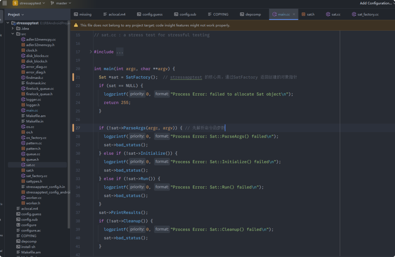Click the git branch icon beside master
The height and width of the screenshot is (257, 395).
click(x=52, y=3)
